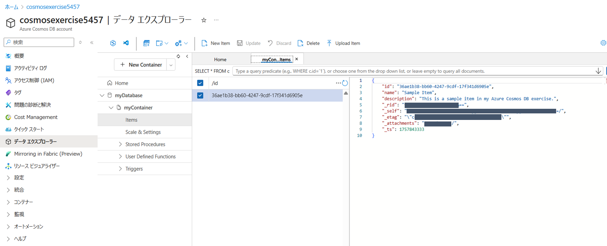
Task: Collapse the myContainer tree node
Action: 111,108
